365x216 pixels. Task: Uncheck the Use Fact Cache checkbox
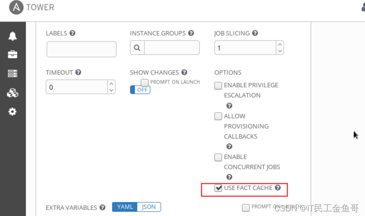[218, 188]
